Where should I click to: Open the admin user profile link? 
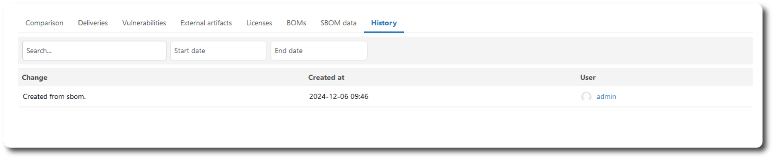point(606,97)
